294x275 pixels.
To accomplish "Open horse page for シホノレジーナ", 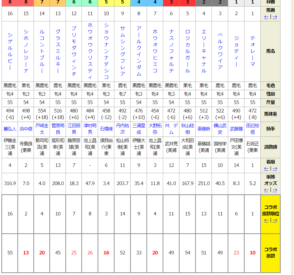I will 26,51.
